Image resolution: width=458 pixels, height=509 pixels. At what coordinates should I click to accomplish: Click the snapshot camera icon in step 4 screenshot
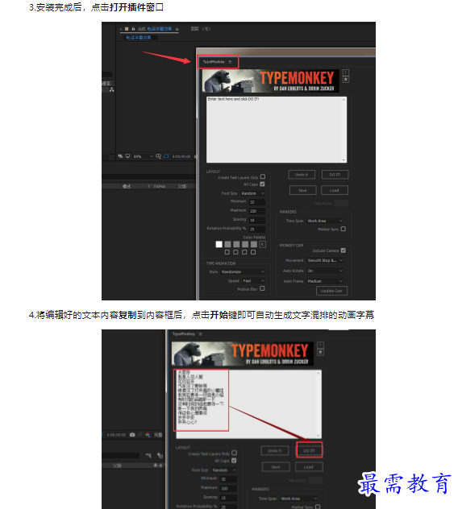(132, 435)
